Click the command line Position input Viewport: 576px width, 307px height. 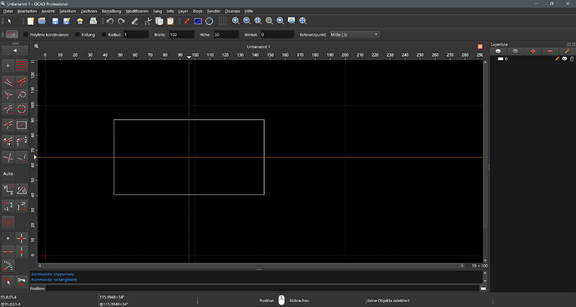click(263, 289)
